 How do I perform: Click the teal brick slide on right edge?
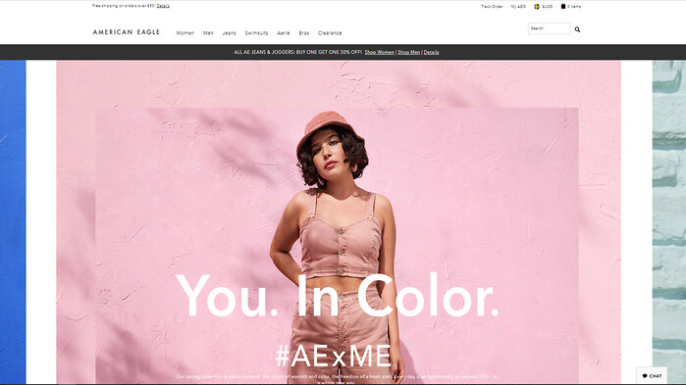(669, 221)
